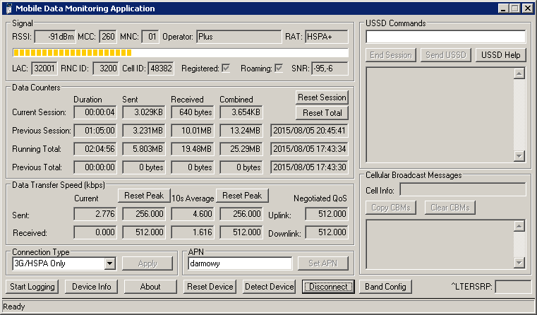This screenshot has width=537, height=315.
Task: Click the ^LTERSRP value field
Action: point(513,287)
